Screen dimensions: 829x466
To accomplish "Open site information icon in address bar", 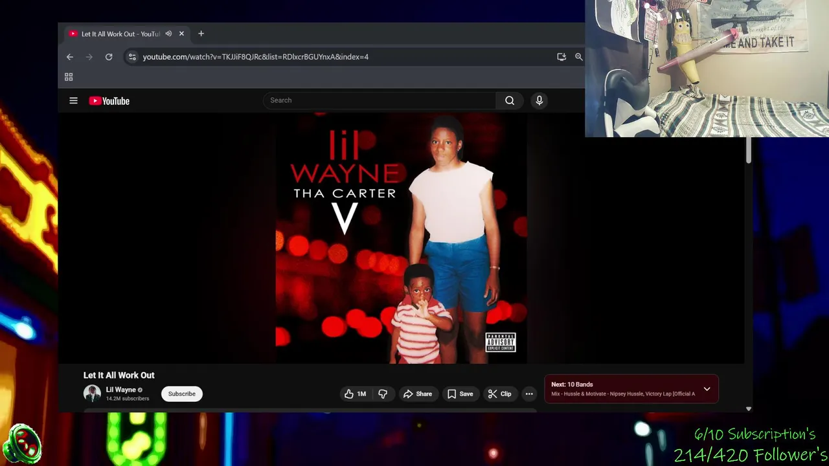I will pyautogui.click(x=132, y=57).
